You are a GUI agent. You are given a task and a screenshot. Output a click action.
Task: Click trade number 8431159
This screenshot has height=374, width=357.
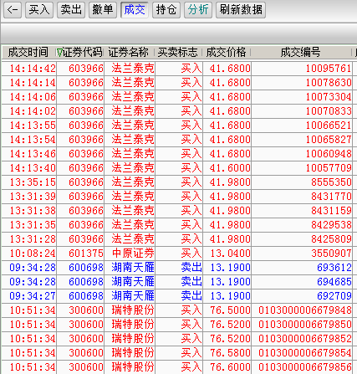(331, 211)
